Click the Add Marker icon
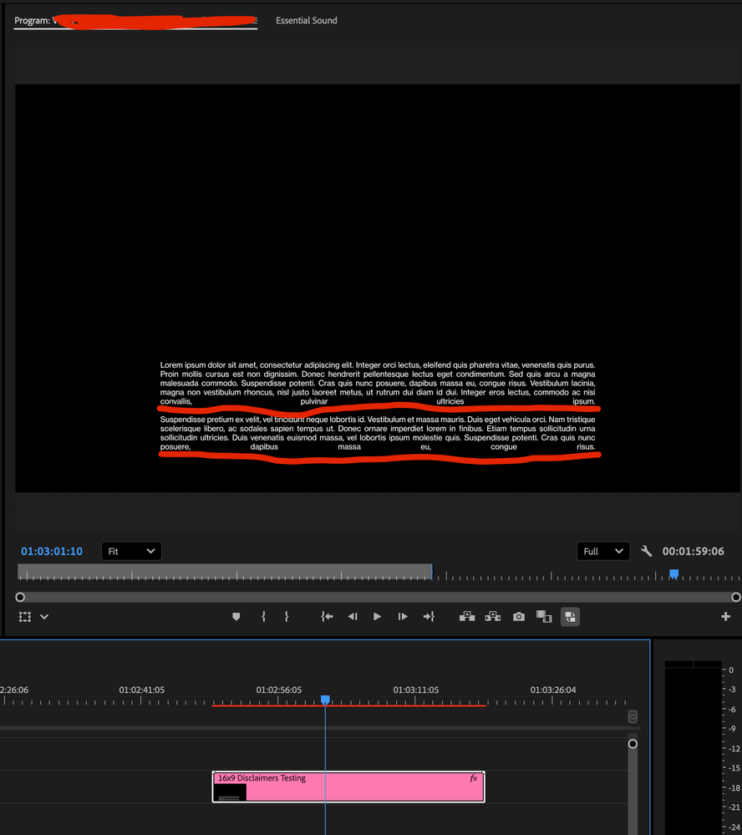 pyautogui.click(x=236, y=616)
